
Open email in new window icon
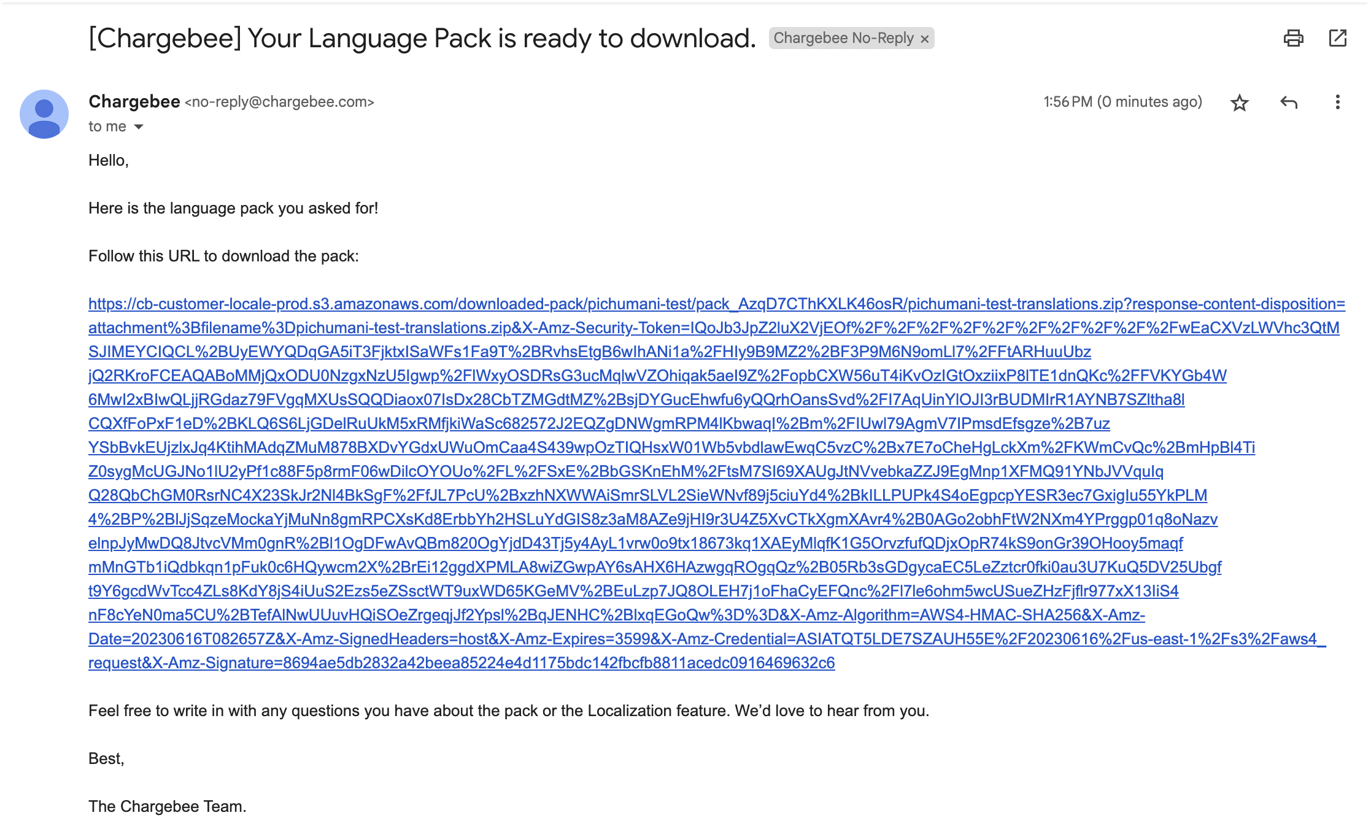point(1337,38)
